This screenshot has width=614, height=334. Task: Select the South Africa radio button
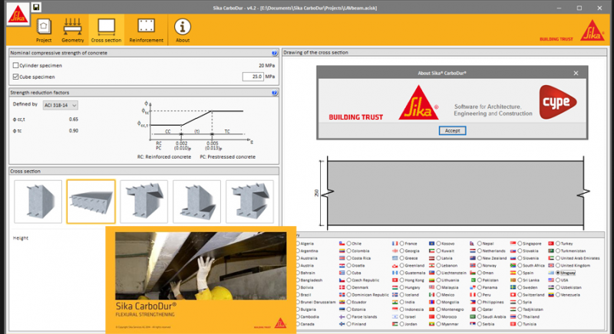click(520, 265)
